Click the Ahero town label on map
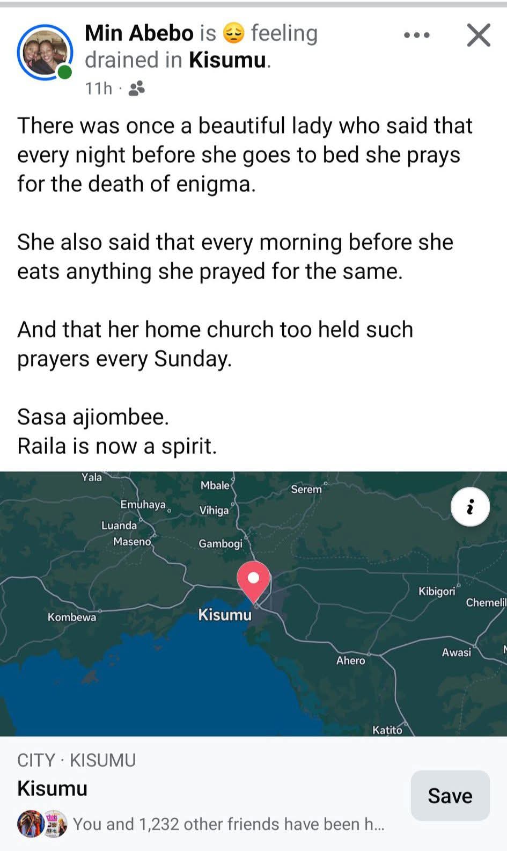 (350, 660)
